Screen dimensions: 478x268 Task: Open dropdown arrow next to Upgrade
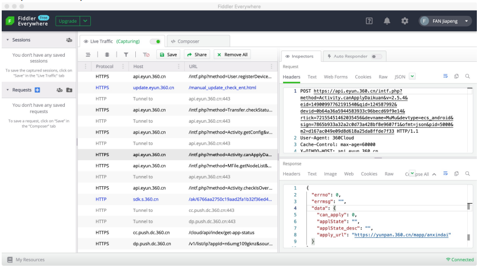coord(86,21)
